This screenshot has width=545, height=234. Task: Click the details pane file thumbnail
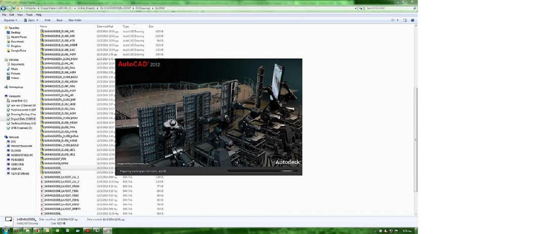pos(8,220)
